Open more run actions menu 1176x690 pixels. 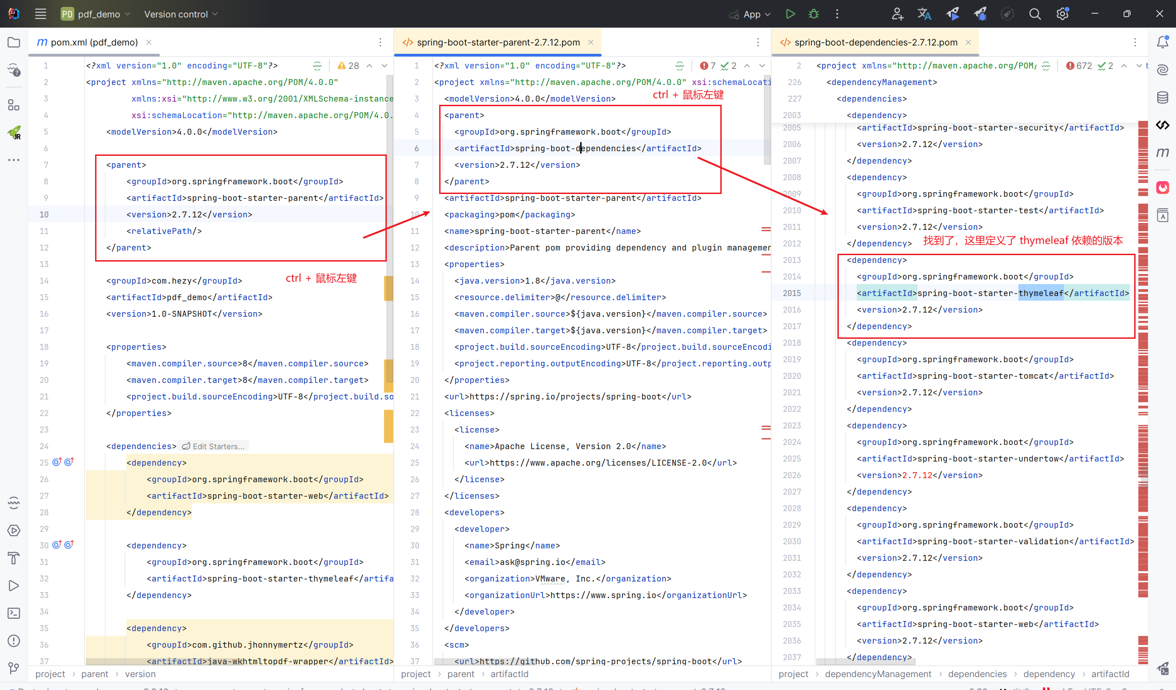837,14
